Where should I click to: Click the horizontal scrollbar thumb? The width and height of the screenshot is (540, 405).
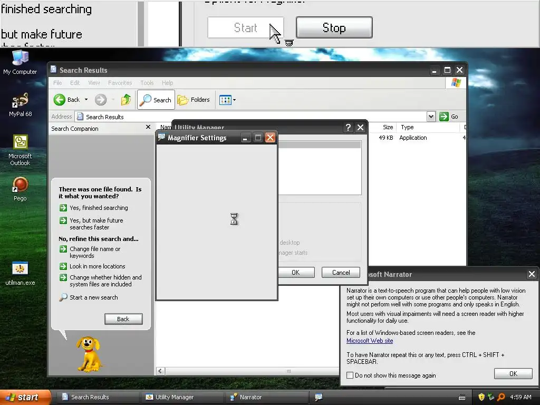[288, 371]
